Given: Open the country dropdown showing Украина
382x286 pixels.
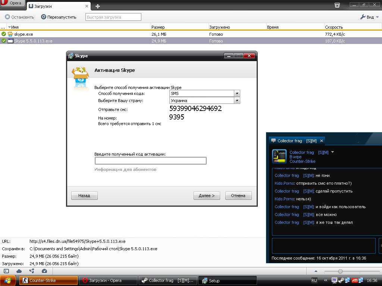Looking at the screenshot, I should [x=205, y=101].
